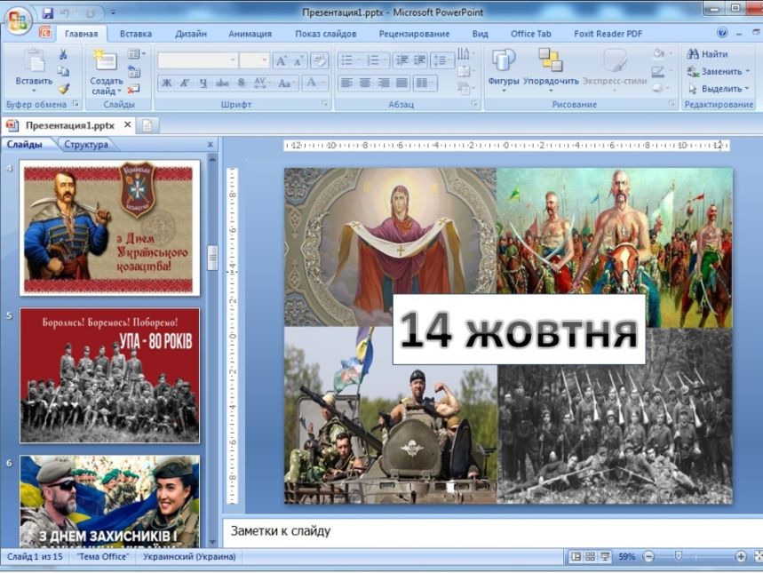Open the Design (Дизайн) ribbon tab
763x573 pixels.
[x=190, y=34]
